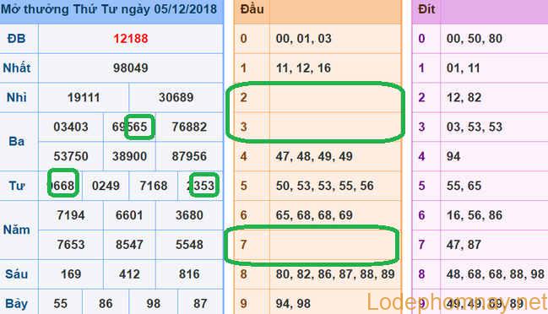Click the Đầu column header
Viewport: 548px width, 314px height.
coord(252,9)
